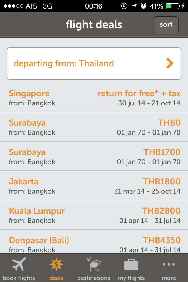Open the destinations globe icon
The height and width of the screenshot is (282, 188).
[93, 264]
